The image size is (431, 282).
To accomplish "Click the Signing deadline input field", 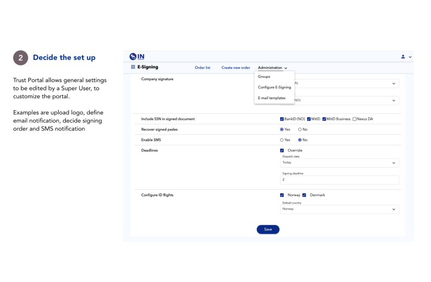I will tap(339, 180).
